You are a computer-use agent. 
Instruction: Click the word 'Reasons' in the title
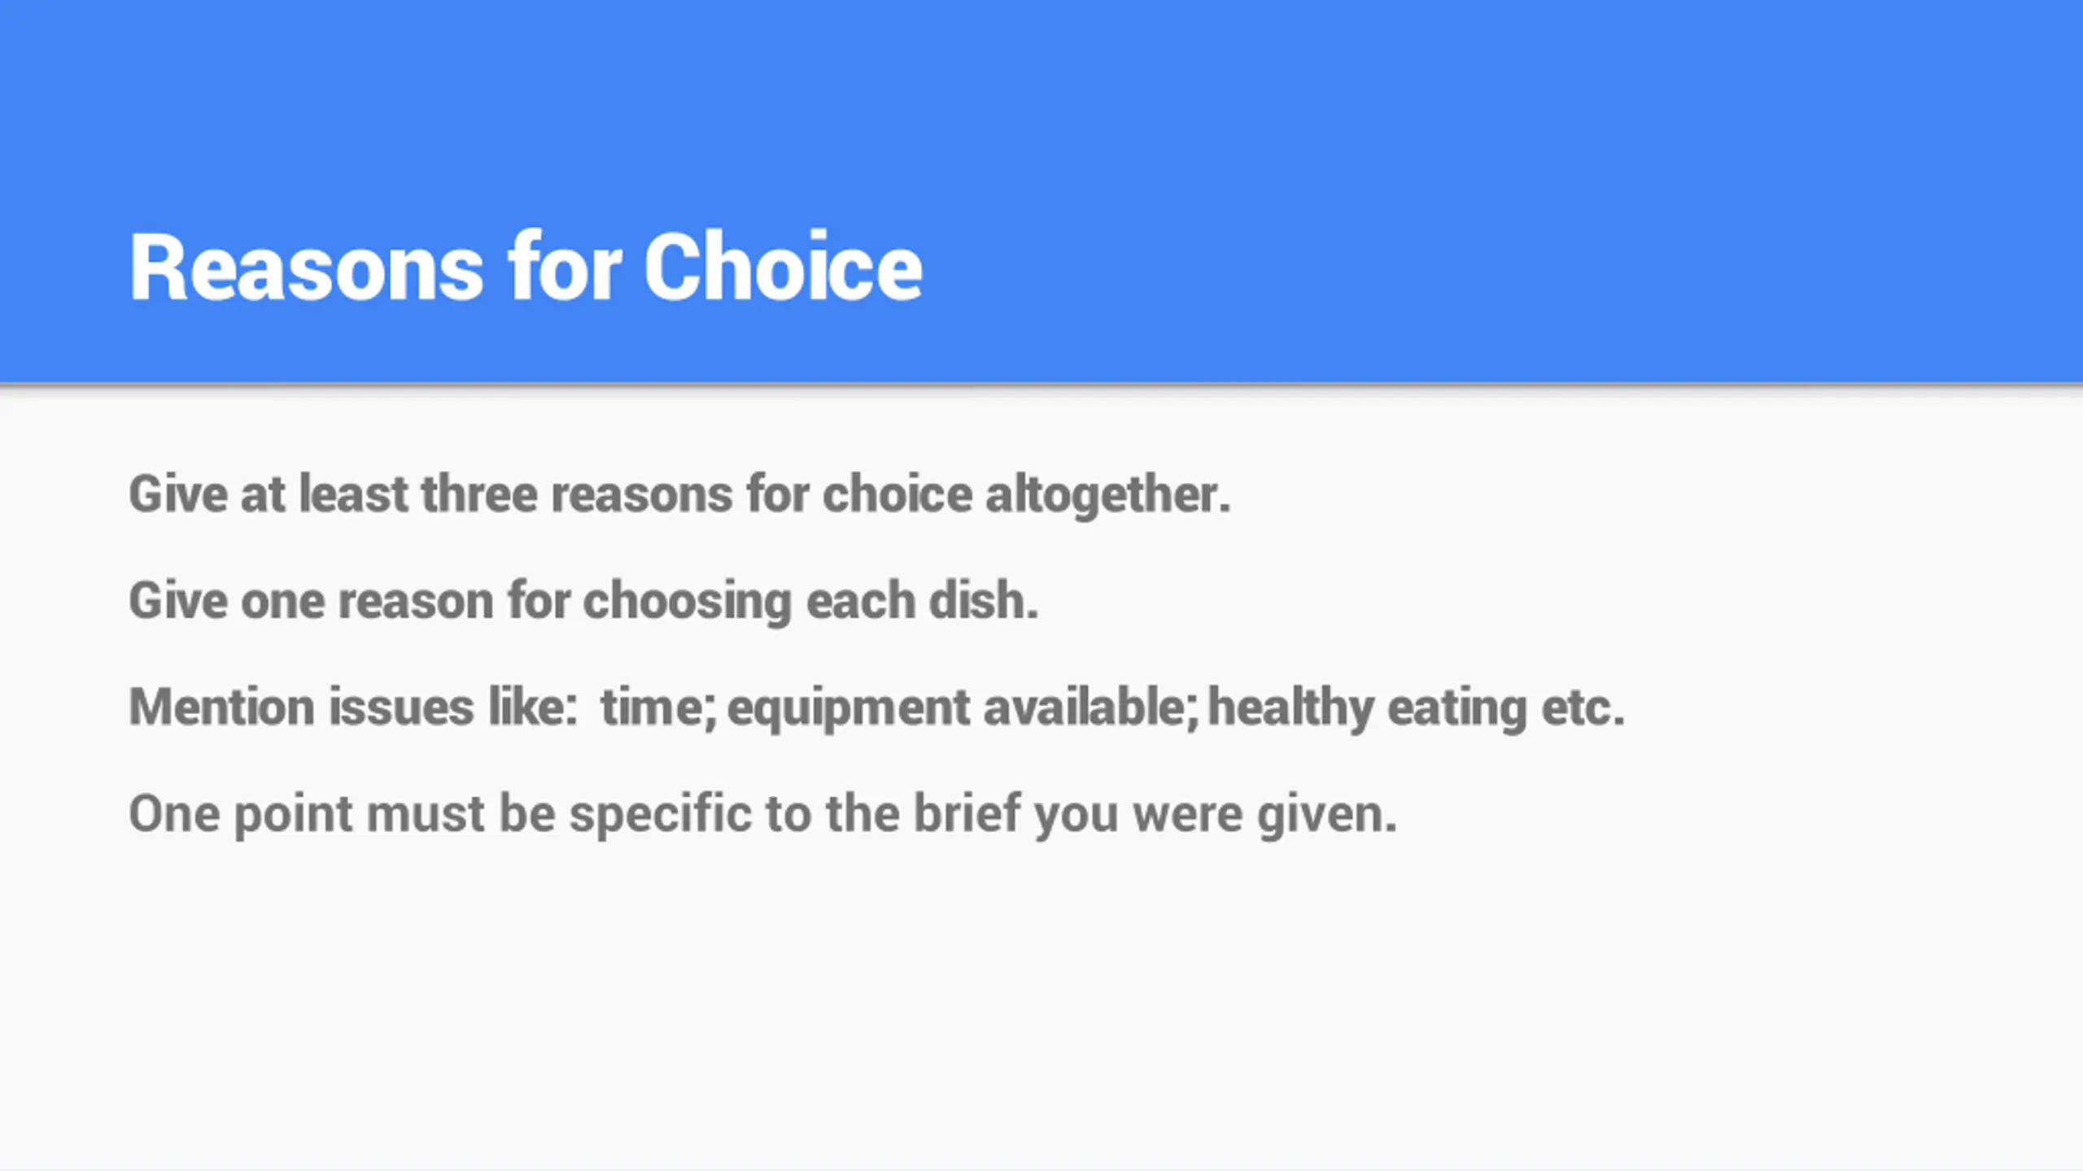click(x=307, y=267)
